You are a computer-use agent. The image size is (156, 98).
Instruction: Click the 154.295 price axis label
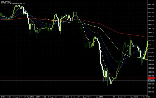[151, 92]
